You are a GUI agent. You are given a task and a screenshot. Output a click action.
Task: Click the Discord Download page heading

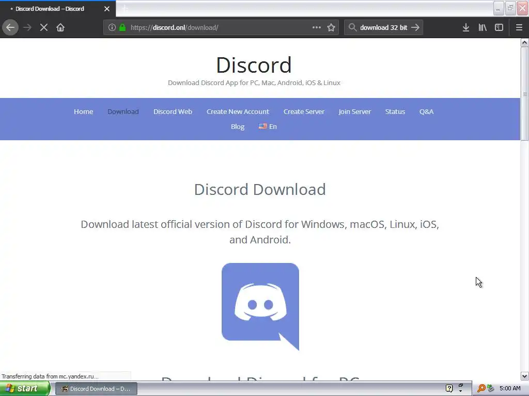[260, 189]
